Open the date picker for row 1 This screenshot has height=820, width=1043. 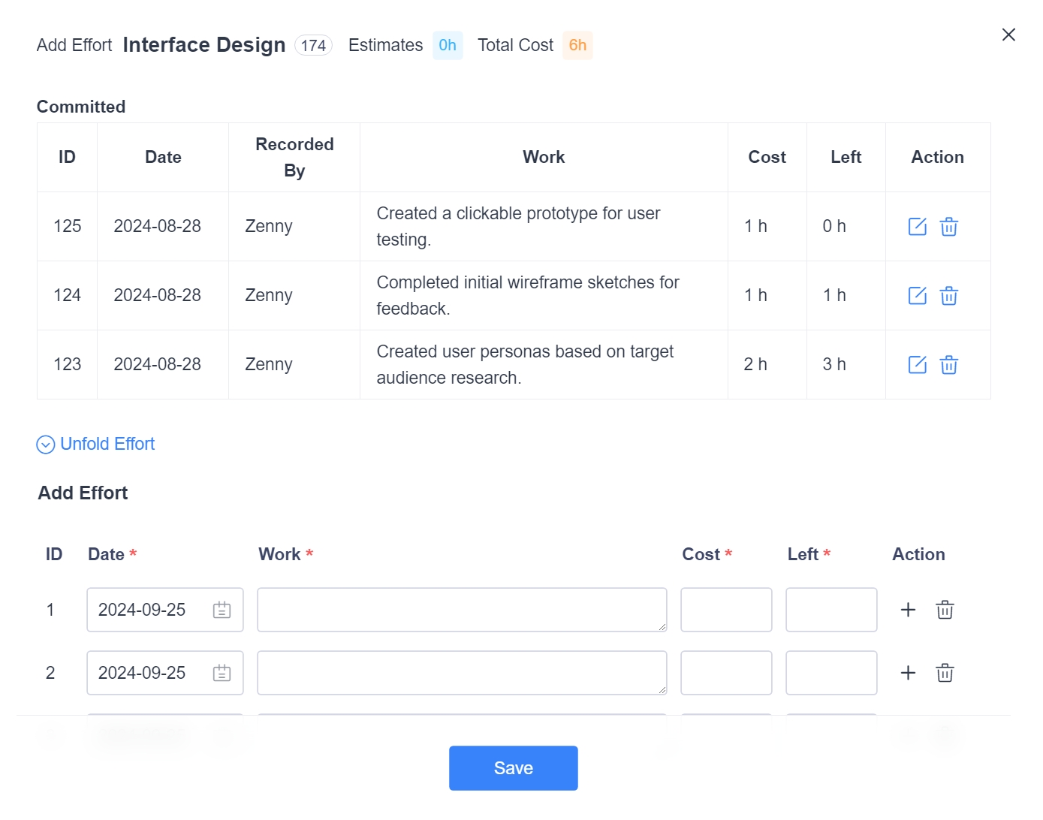pyautogui.click(x=222, y=610)
